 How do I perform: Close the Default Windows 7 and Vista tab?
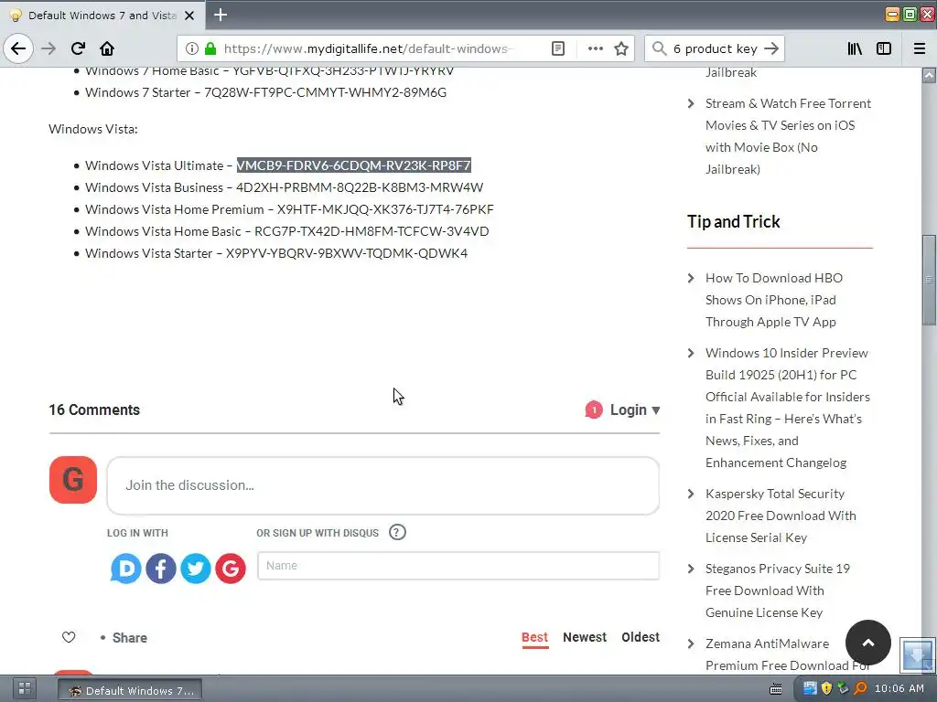tap(189, 16)
